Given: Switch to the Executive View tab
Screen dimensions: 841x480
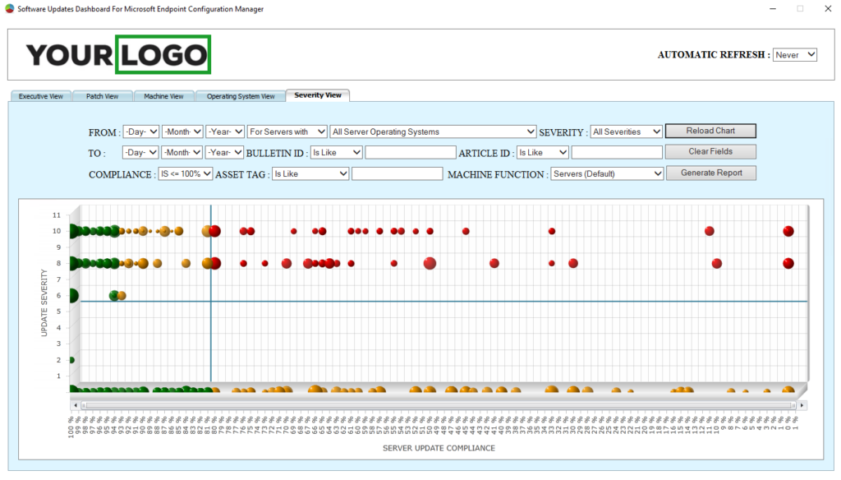Looking at the screenshot, I should 40,95.
